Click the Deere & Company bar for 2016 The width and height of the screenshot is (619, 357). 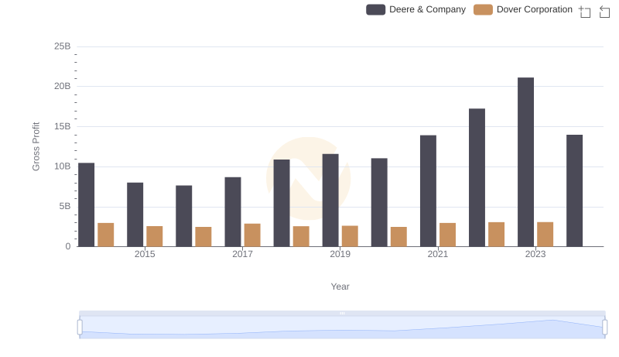[184, 216]
